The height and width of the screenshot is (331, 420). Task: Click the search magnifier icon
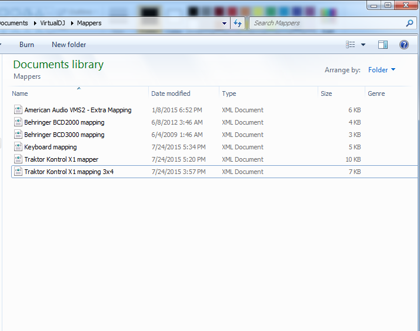(x=409, y=24)
